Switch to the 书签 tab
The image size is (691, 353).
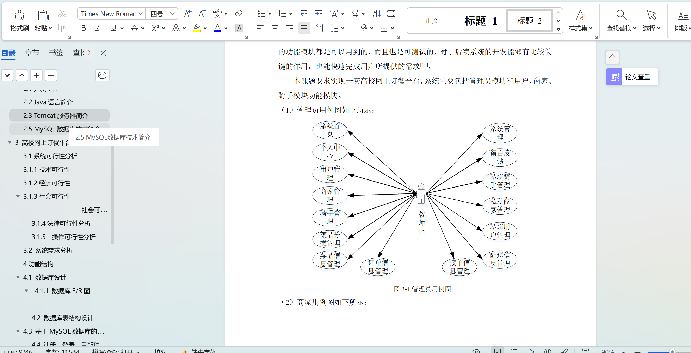click(x=56, y=53)
